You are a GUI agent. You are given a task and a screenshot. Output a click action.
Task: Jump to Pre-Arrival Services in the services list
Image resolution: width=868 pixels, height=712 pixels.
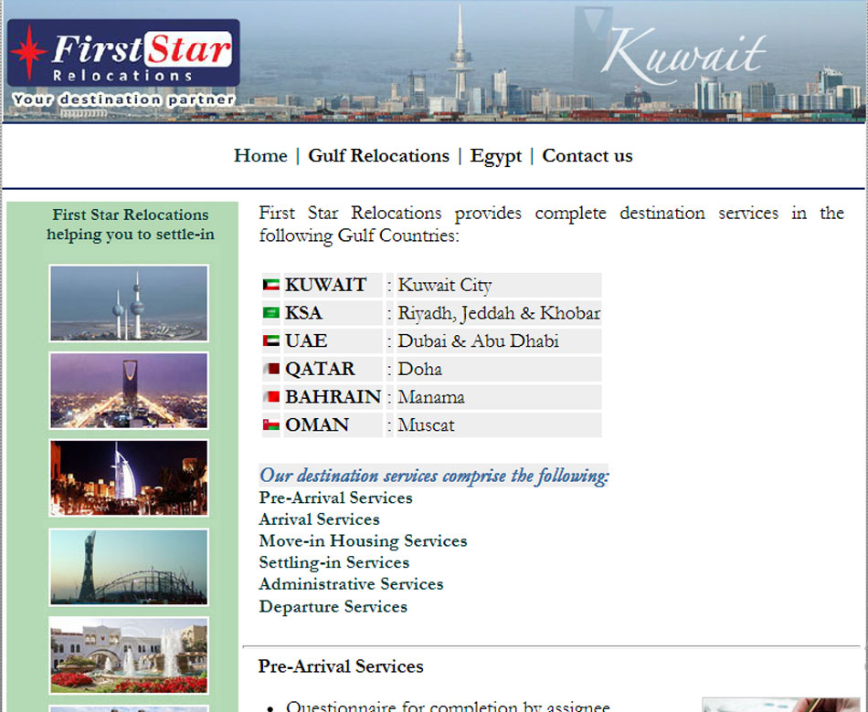336,497
